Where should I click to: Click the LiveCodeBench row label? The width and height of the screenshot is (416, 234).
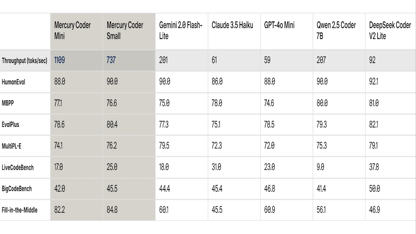tap(18, 167)
